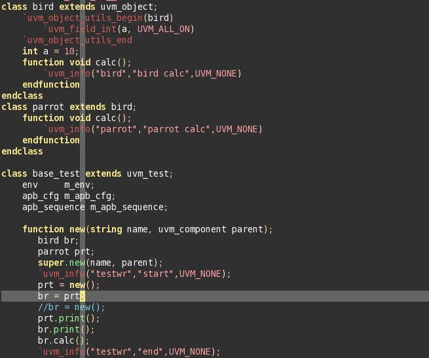Click the 'function new(string name, uvm_component parent);' line

(x=148, y=229)
